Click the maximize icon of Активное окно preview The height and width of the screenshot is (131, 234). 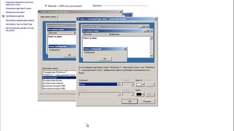(x=148, y=31)
